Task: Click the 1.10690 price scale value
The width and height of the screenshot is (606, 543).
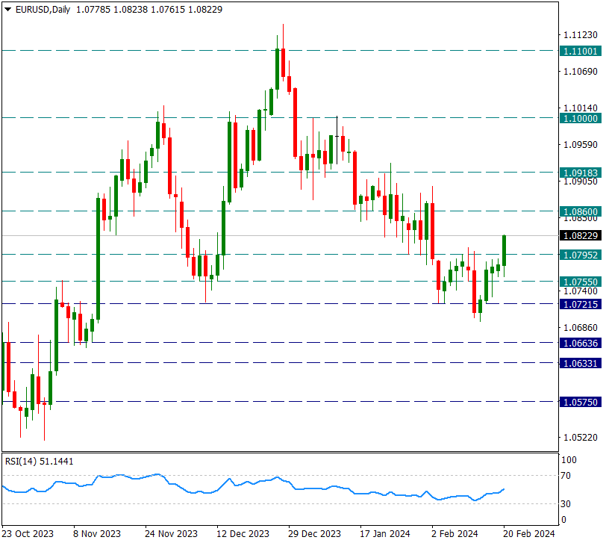Action: (581, 72)
